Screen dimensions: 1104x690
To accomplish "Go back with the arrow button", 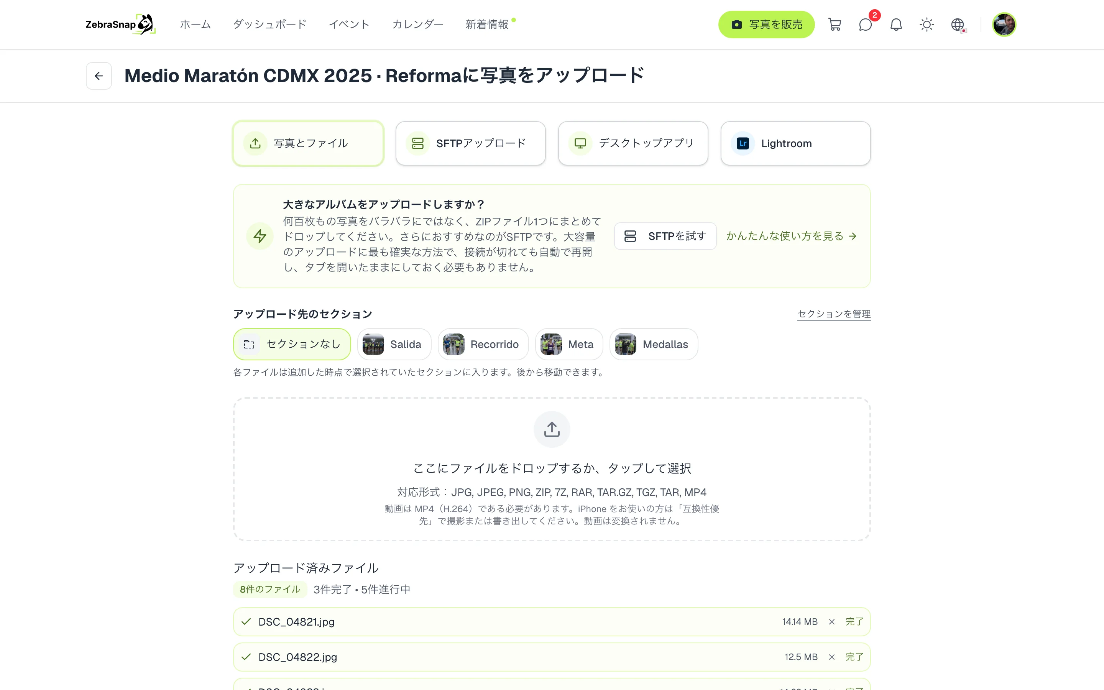I will pos(99,76).
